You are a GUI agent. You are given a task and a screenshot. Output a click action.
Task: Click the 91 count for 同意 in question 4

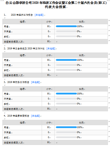48,127
